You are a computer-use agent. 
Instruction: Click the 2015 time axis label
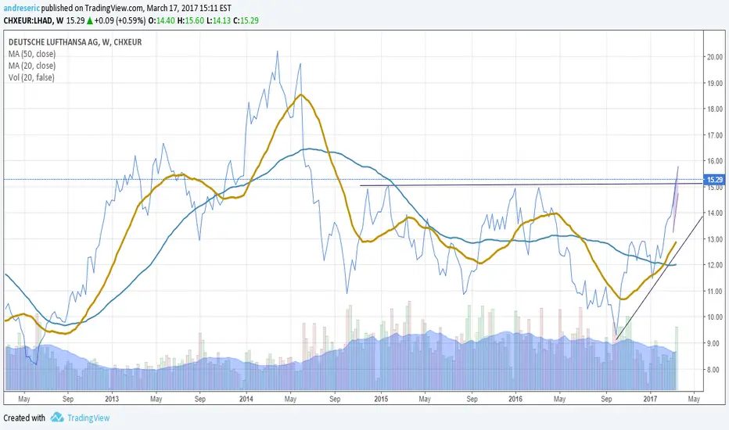(381, 399)
